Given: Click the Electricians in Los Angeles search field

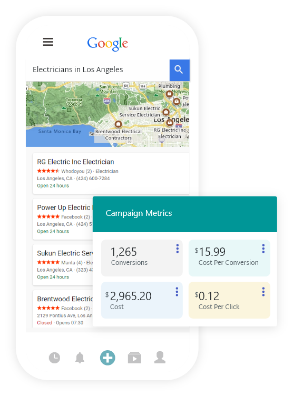Looking at the screenshot, I should click(x=97, y=70).
